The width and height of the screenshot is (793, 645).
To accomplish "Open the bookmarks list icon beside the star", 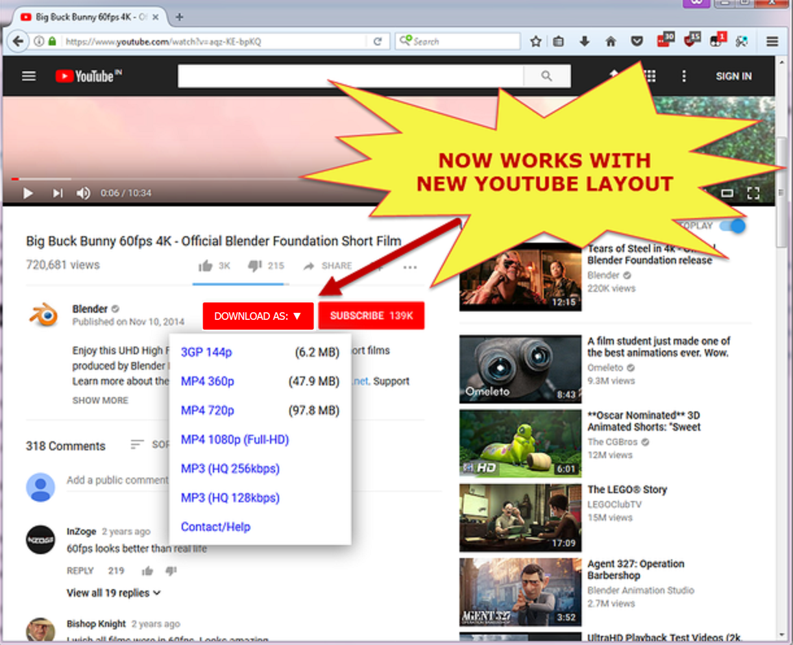I will point(558,42).
